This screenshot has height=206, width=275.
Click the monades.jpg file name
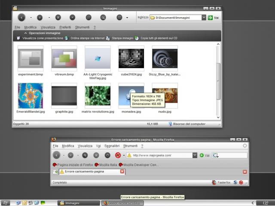(131, 112)
